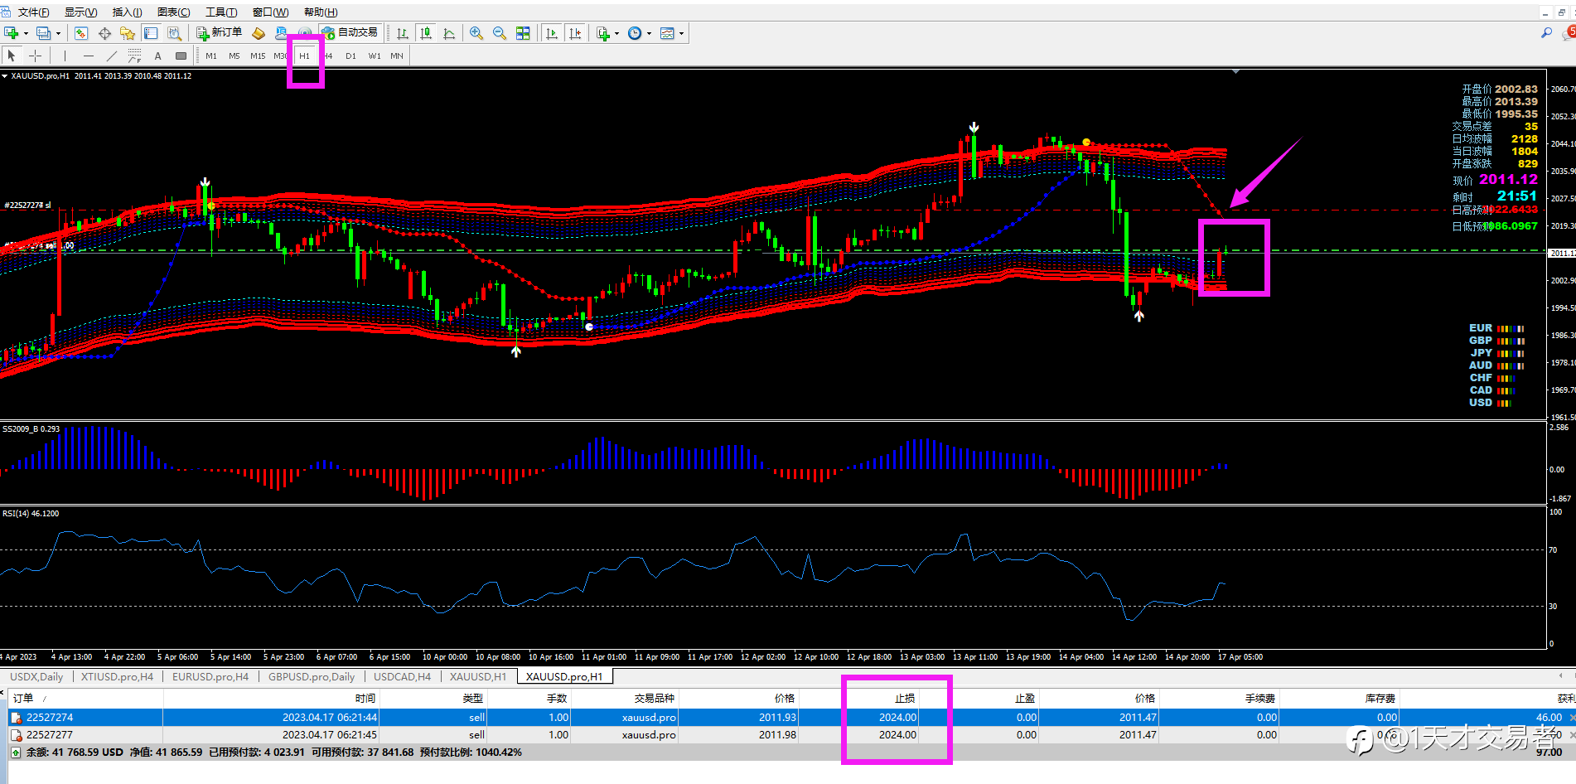Image resolution: width=1576 pixels, height=784 pixels.
Task: Expand the periods dropdown arrow
Action: point(649,34)
